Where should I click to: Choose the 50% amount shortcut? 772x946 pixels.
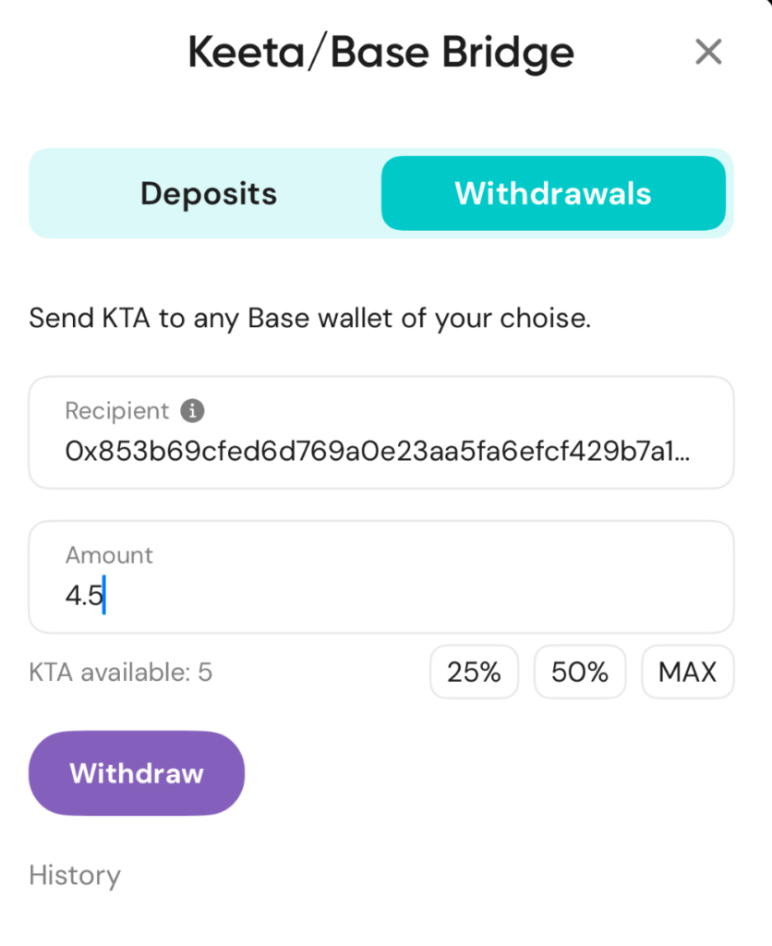[x=580, y=673]
